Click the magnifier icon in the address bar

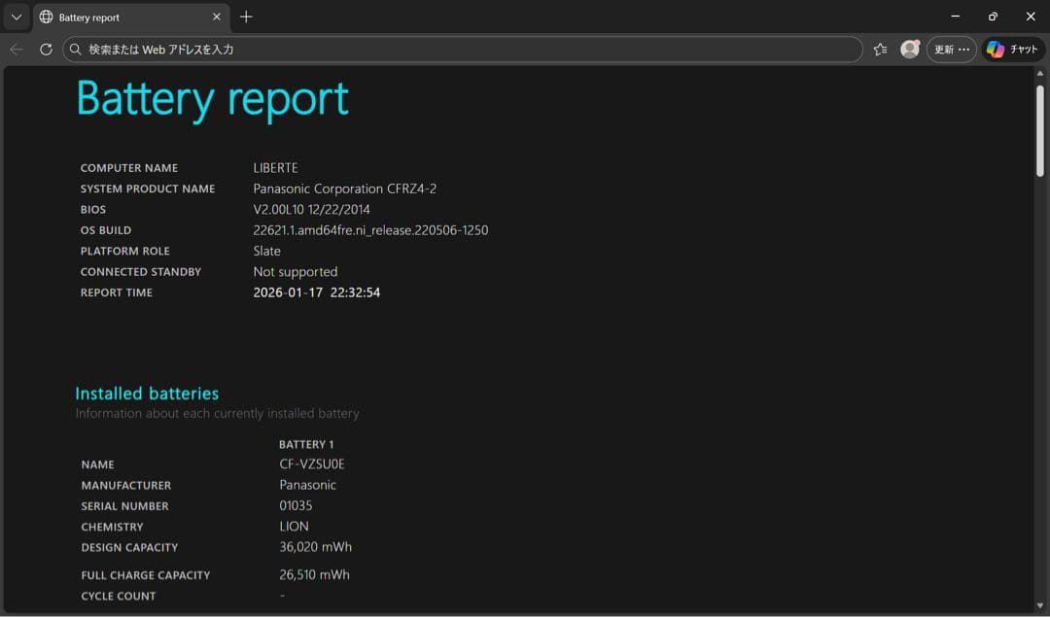pos(75,49)
